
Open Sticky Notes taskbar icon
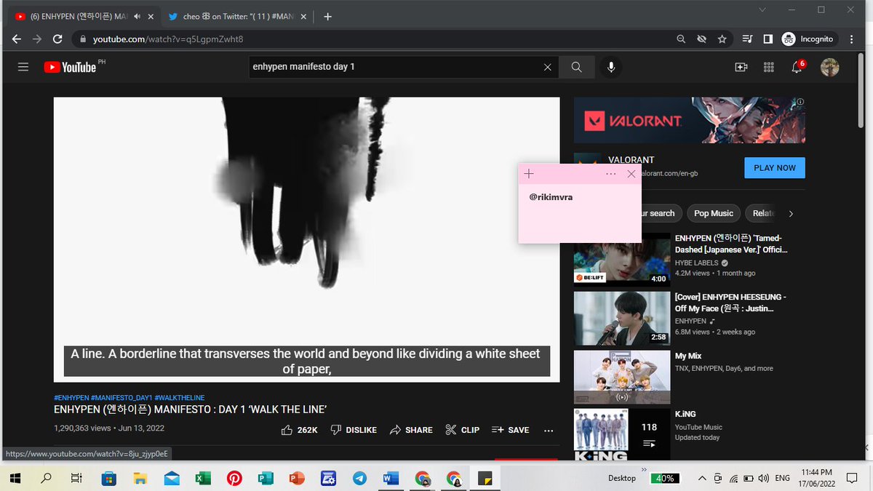pyautogui.click(x=485, y=478)
